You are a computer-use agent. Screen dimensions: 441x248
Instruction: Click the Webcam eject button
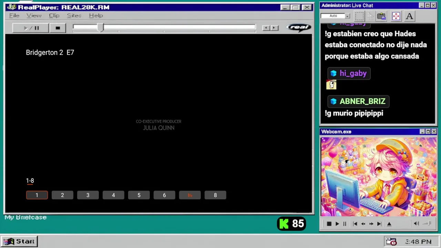(389, 224)
